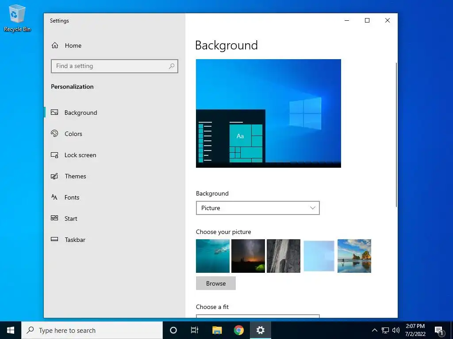Minimize the Settings window
453x339 pixels.
tap(347, 20)
